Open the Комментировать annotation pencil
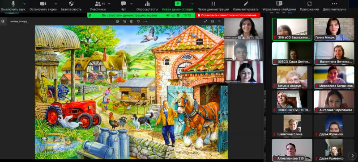This screenshot has width=358, height=162. [x=246, y=6]
